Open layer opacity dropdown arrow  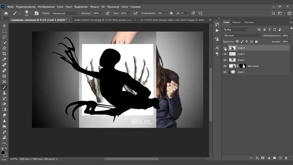[291, 36]
